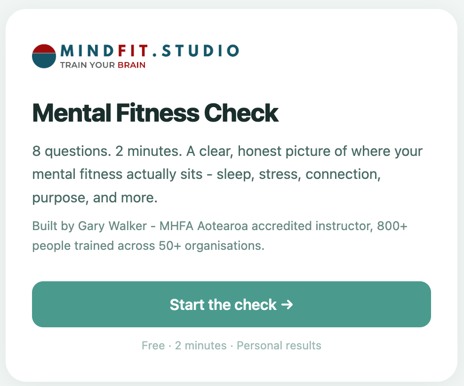Click the MIND letters in the logo
464x386 pixels.
87,51
